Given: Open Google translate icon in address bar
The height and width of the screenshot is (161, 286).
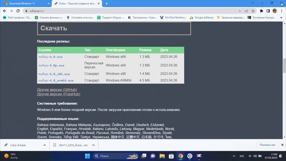Looking at the screenshot, I should click(x=240, y=11).
